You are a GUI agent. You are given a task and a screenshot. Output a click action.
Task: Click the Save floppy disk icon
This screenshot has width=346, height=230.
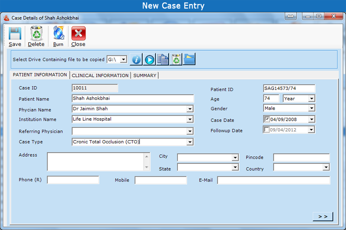coord(15,34)
